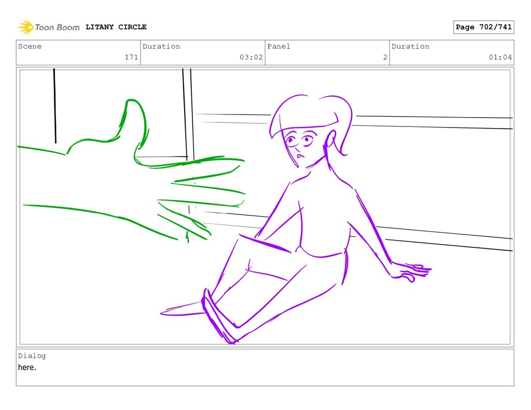Click the storyboard panel sketch thumbnail
The height and width of the screenshot is (410, 531).
point(265,207)
